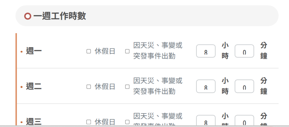Mark 週三 as 休假日 via its checkbox
The image size is (289, 127).
(x=89, y=122)
